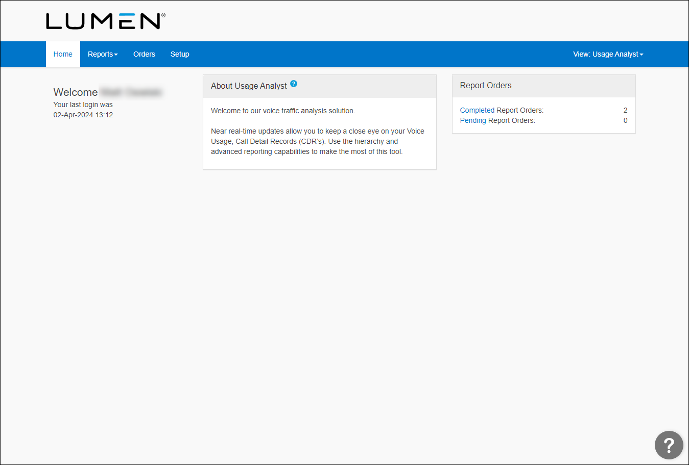Click the last login date 02-Apr-2024 13:12

[x=83, y=115]
